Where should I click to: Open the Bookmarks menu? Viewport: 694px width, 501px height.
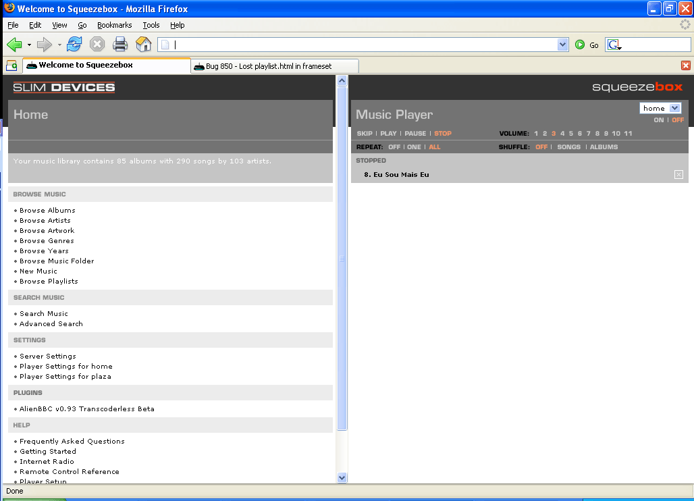point(114,25)
